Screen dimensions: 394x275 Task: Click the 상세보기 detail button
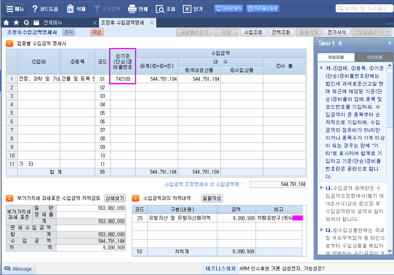pos(115,198)
